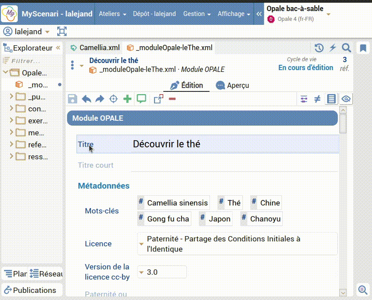The width and height of the screenshot is (372, 300).
Task: Open the history clock icon
Action: (x=319, y=48)
